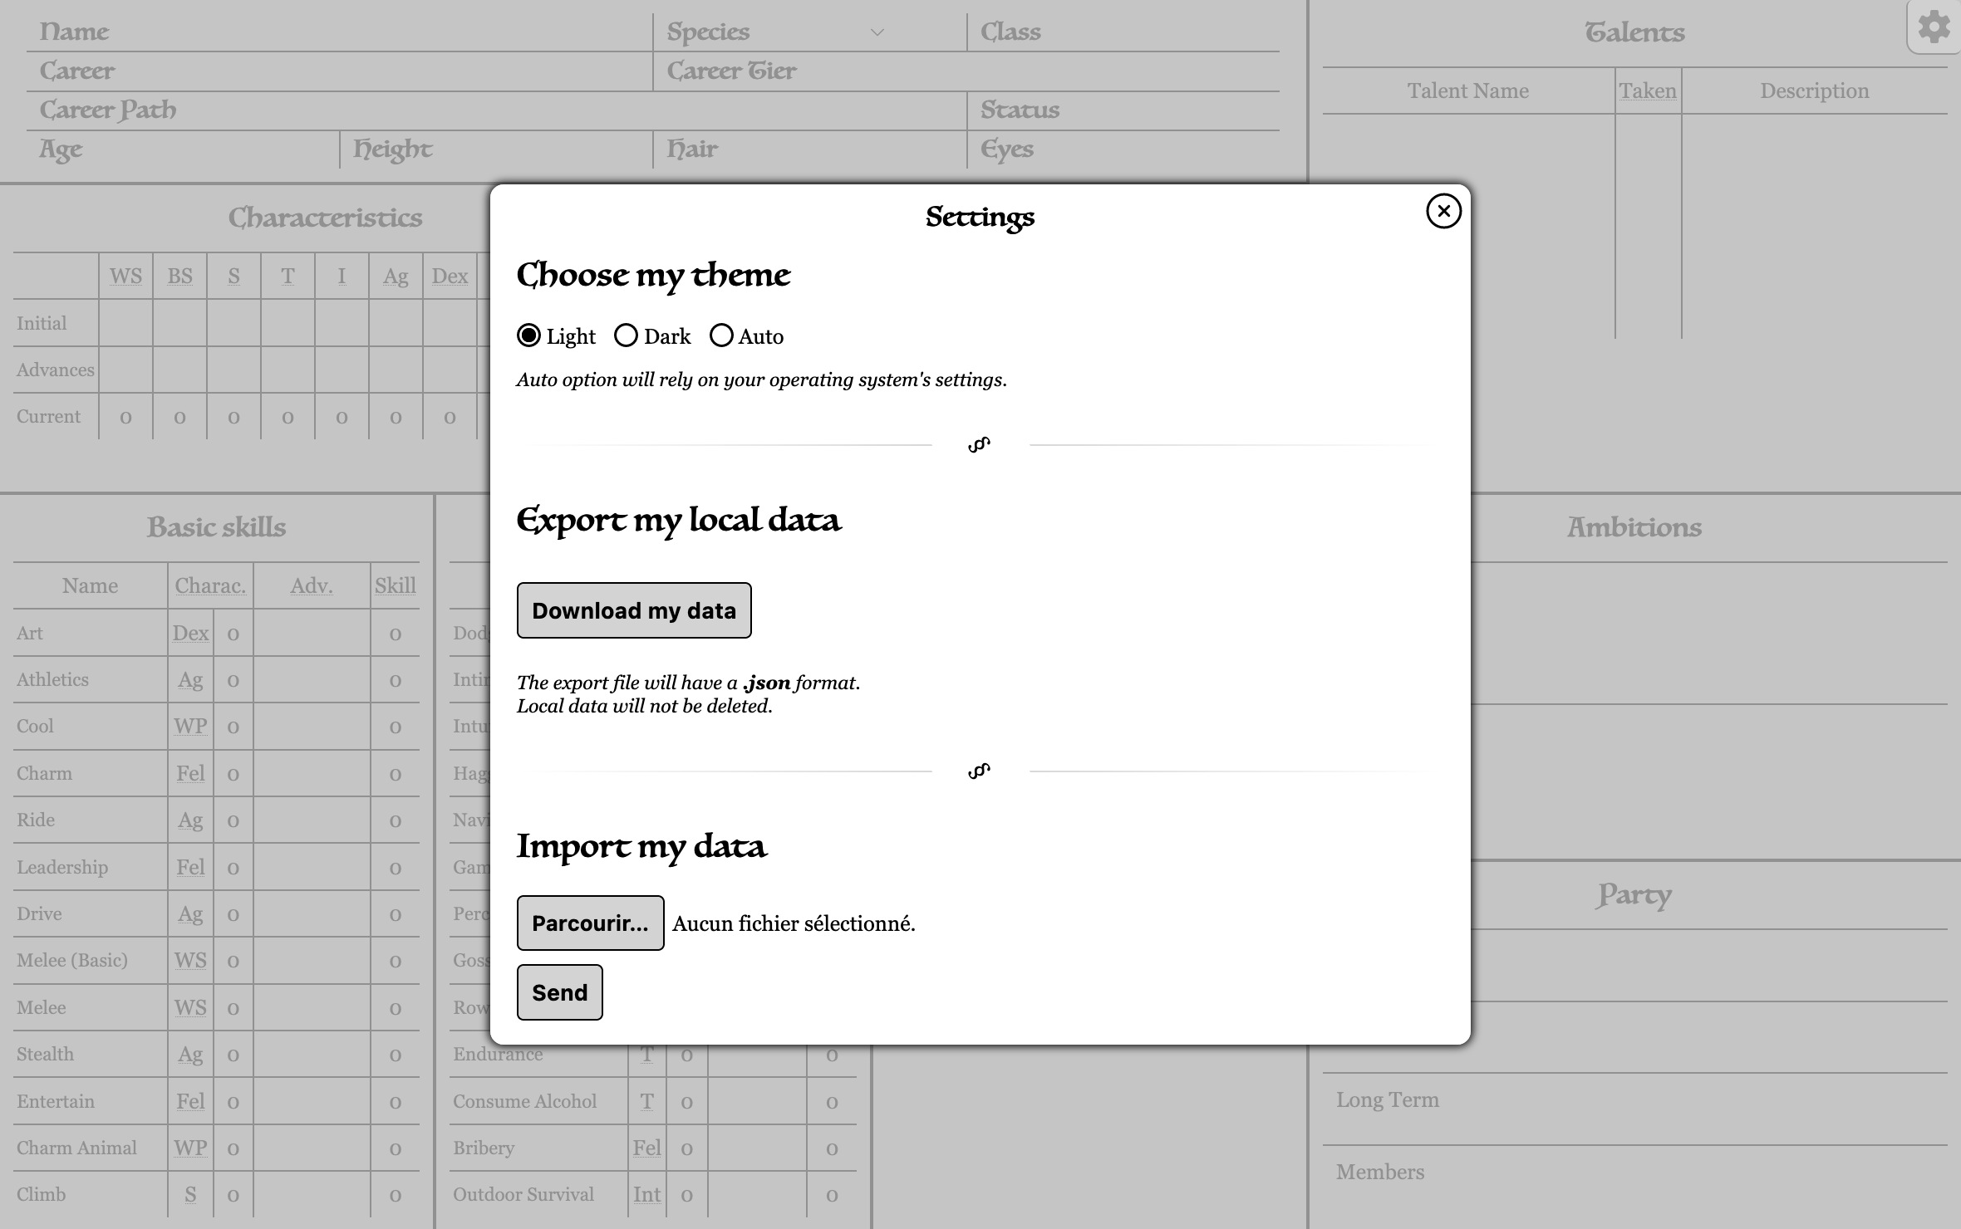Click the Taken column header in Talents
The width and height of the screenshot is (1961, 1229).
1647,91
